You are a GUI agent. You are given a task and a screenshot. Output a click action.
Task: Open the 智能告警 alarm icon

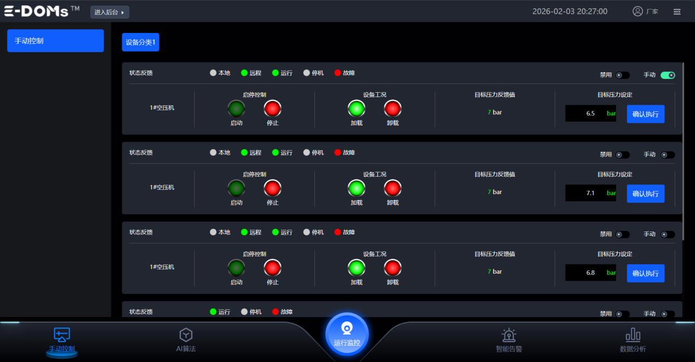pos(508,335)
